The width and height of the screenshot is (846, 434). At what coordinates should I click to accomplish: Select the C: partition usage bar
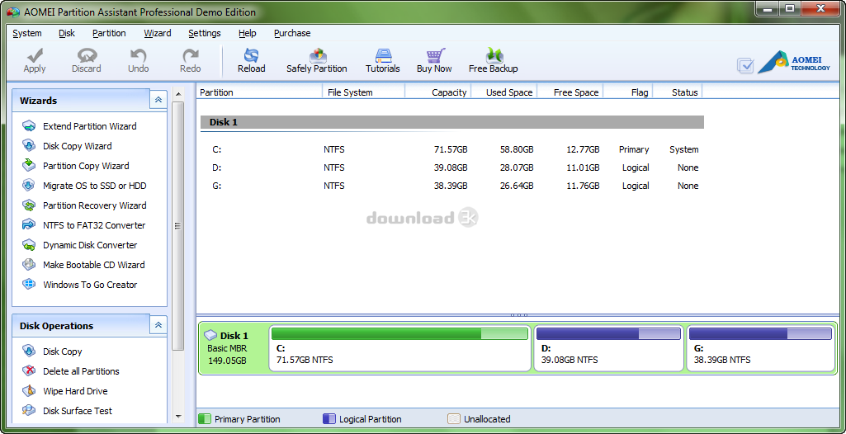click(399, 334)
